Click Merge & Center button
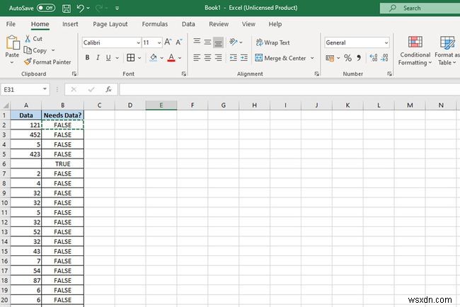This screenshot has height=307, width=460. [x=281, y=58]
